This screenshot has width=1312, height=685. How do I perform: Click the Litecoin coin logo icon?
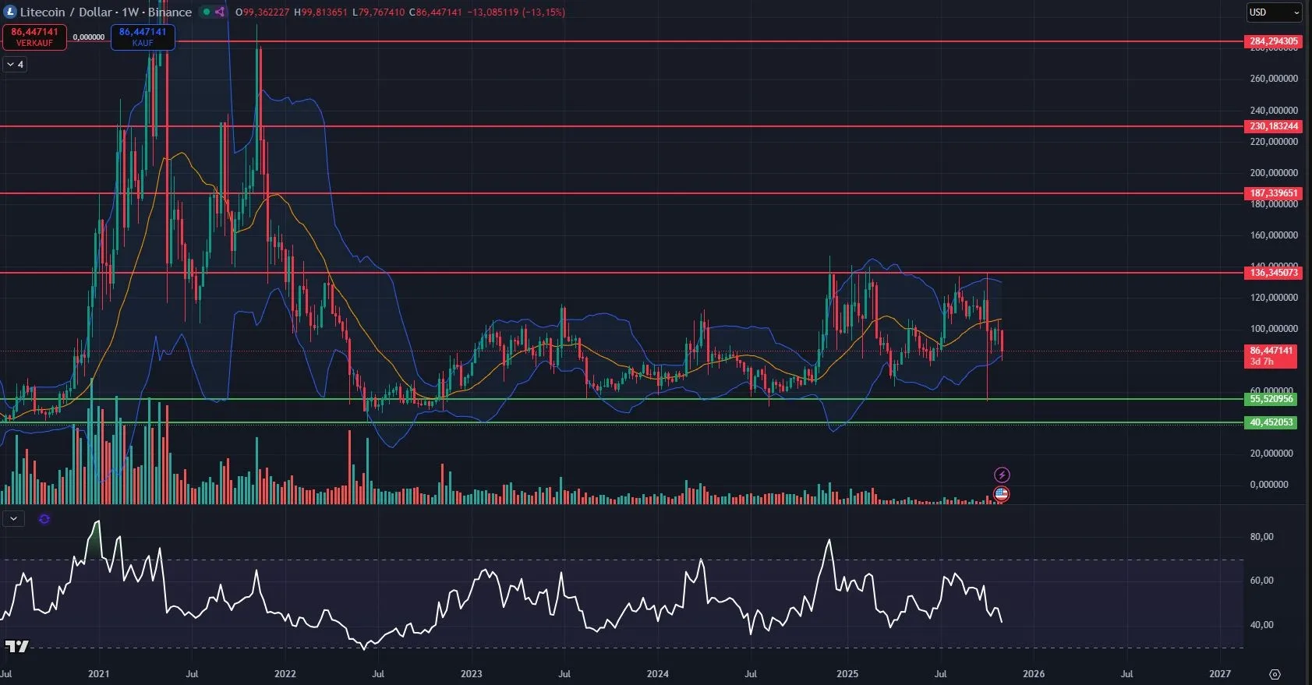point(10,12)
